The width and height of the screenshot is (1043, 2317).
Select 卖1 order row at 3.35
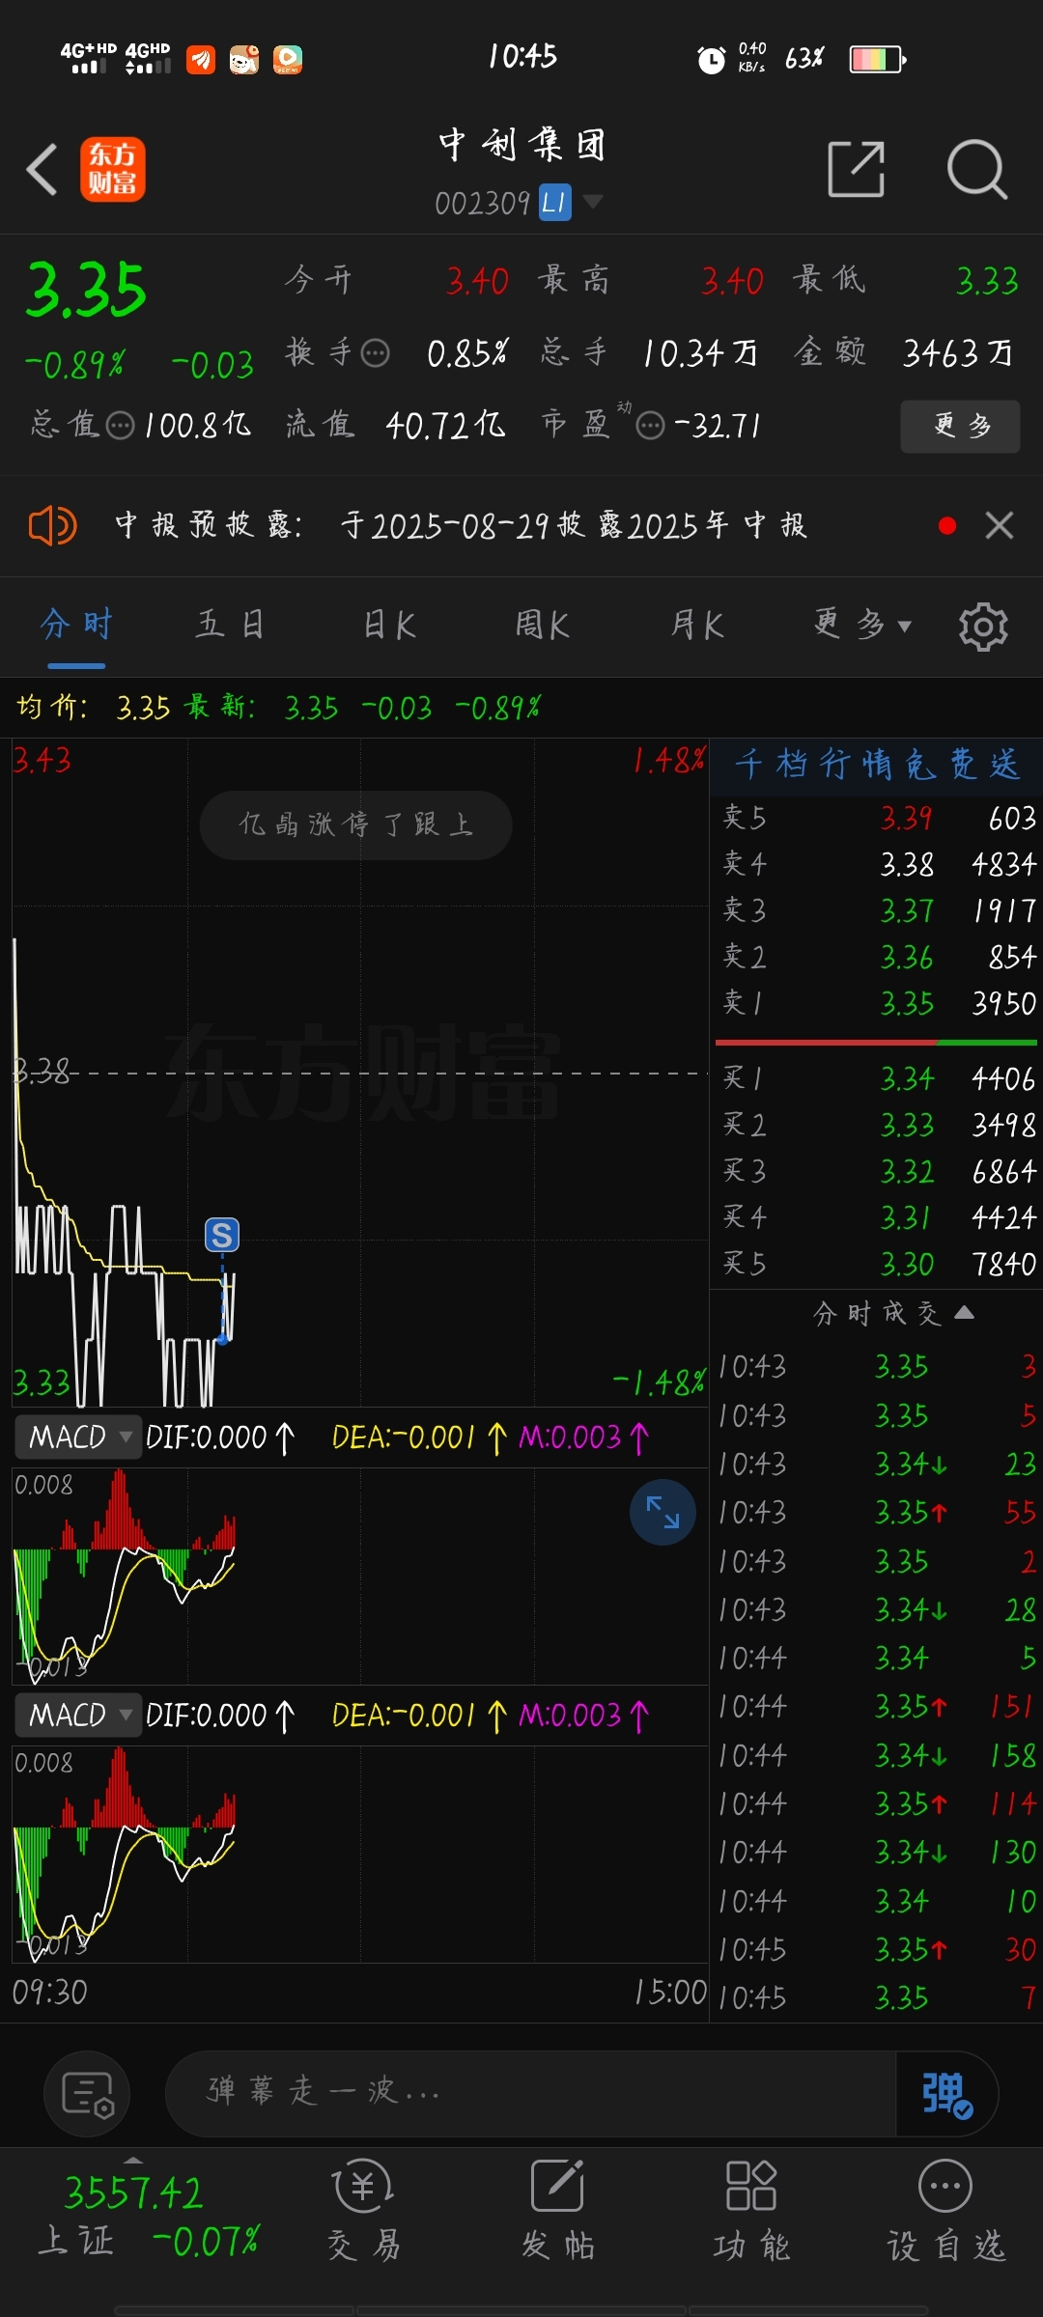point(878,1003)
